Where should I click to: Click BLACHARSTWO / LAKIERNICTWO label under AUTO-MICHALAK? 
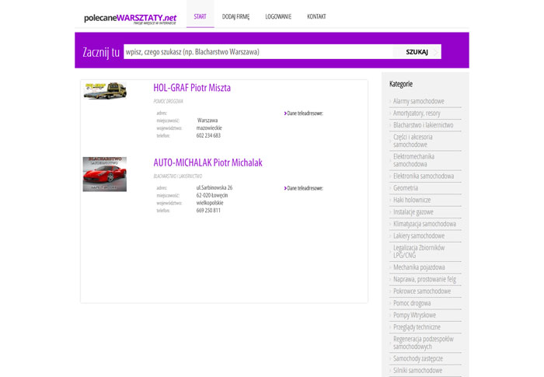(178, 176)
